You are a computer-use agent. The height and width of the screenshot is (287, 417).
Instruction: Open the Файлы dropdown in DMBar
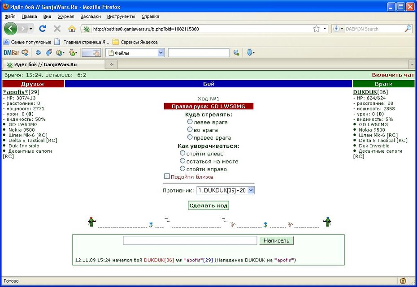[135, 53]
